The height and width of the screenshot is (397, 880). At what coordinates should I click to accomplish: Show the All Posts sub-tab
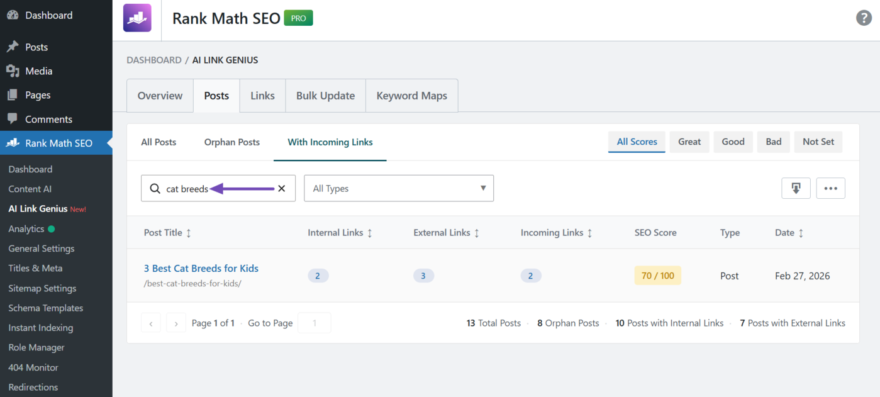click(x=159, y=142)
